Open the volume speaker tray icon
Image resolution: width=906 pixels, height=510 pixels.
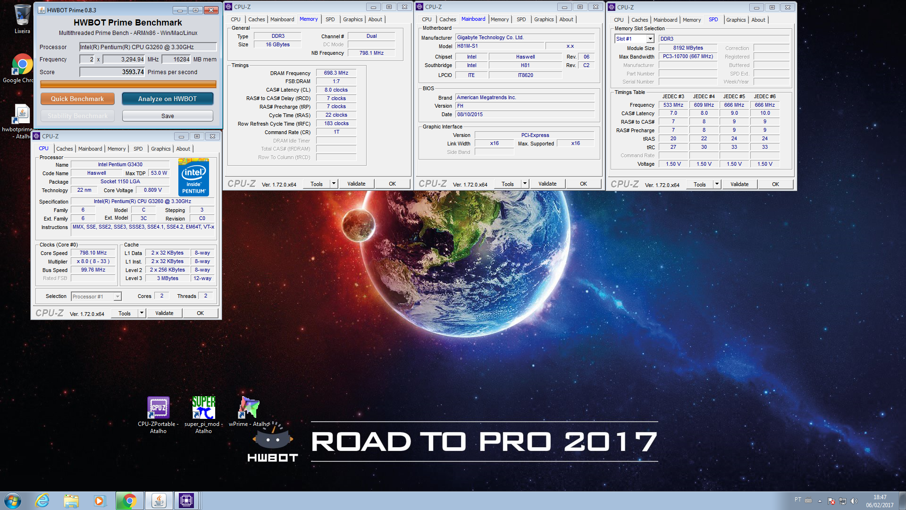point(854,501)
